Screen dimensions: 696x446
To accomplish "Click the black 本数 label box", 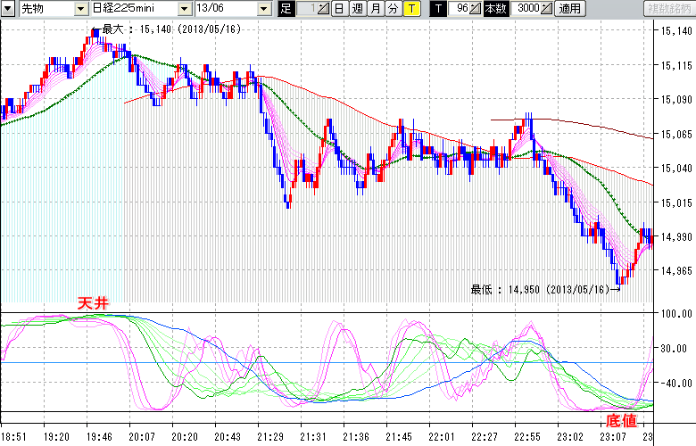I will point(493,8).
